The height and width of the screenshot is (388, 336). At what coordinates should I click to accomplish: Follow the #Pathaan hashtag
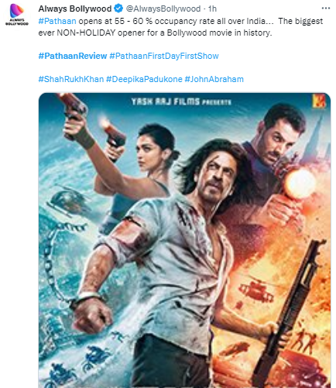[57, 21]
